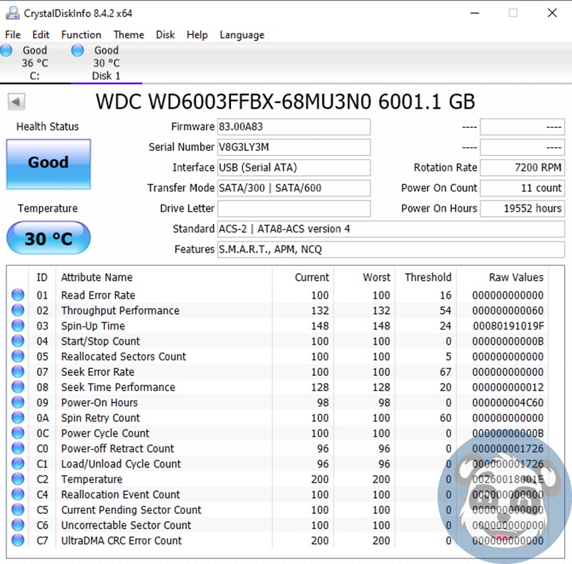Click status orb of Reallocation Event Count row
The width and height of the screenshot is (572, 564).
tap(18, 494)
